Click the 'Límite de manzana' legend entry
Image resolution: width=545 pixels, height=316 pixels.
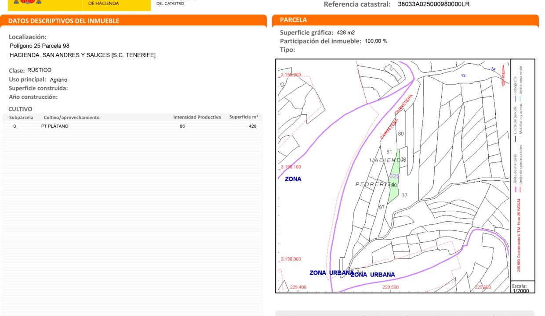tap(516, 170)
